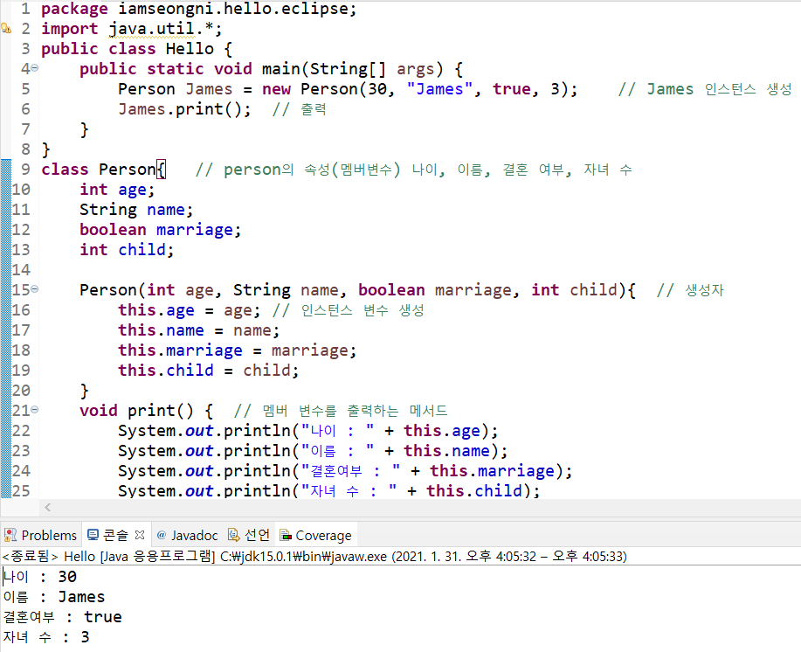
Task: Collapse the main method fold toggle at line 4
Action: [35, 67]
